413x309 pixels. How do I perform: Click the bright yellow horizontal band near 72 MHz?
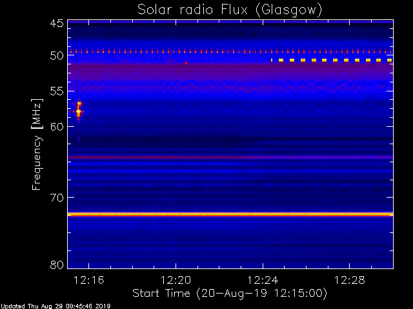coord(230,214)
